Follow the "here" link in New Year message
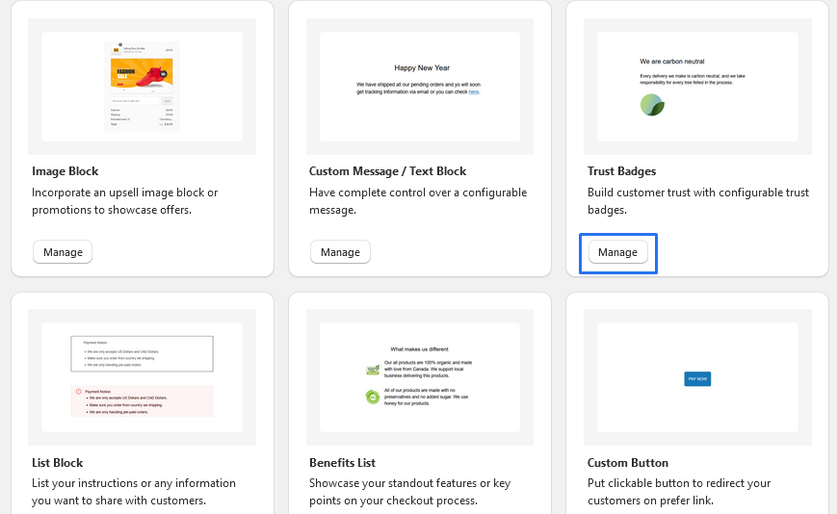This screenshot has width=837, height=514. pos(474,91)
